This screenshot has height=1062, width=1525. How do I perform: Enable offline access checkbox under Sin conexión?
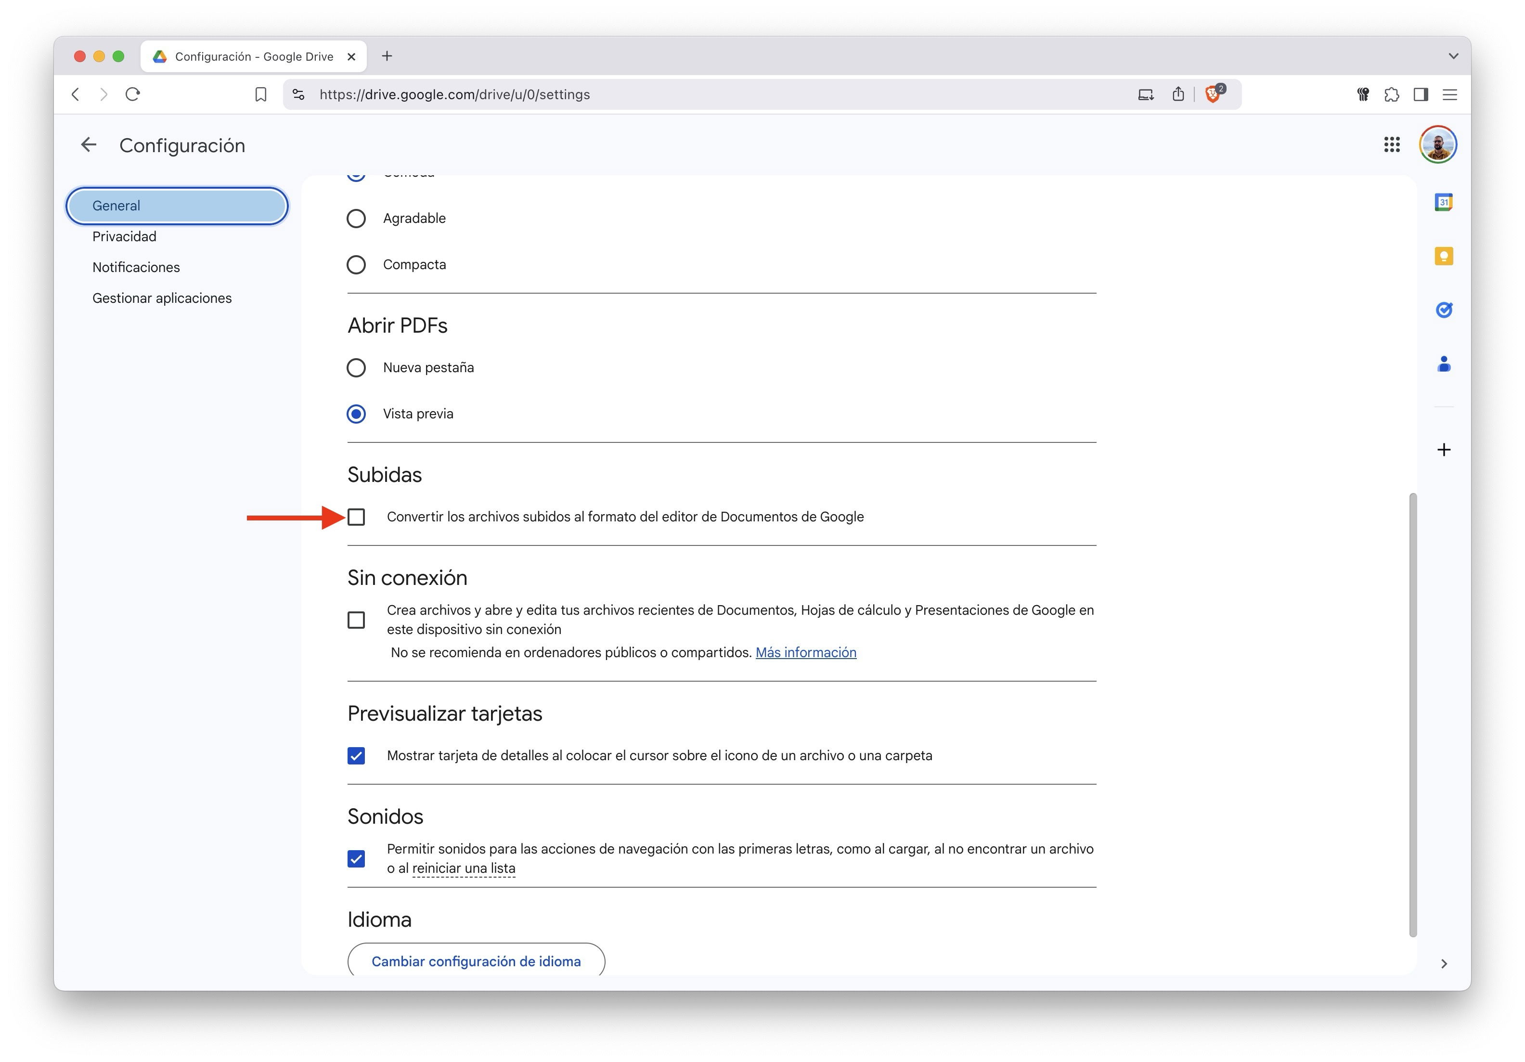click(x=356, y=620)
